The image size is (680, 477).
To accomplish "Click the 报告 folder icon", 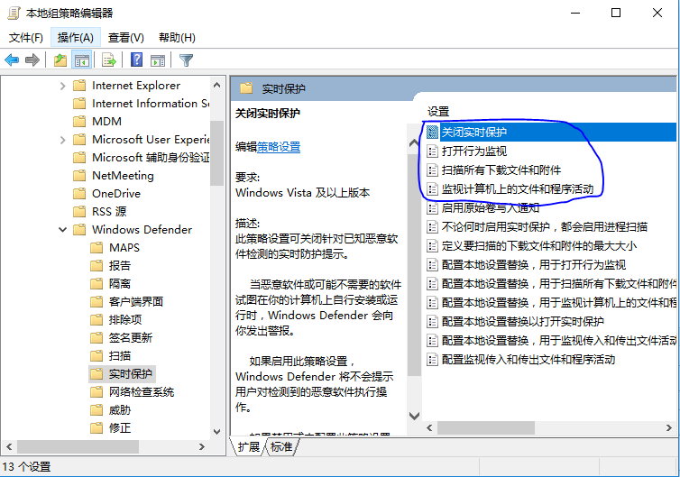I will 96,265.
